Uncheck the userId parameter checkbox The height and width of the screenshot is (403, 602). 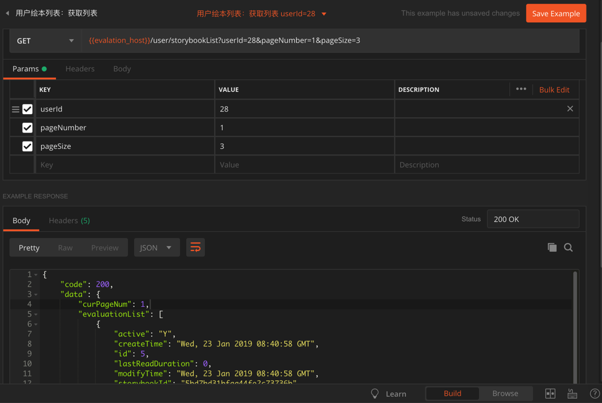(x=27, y=109)
